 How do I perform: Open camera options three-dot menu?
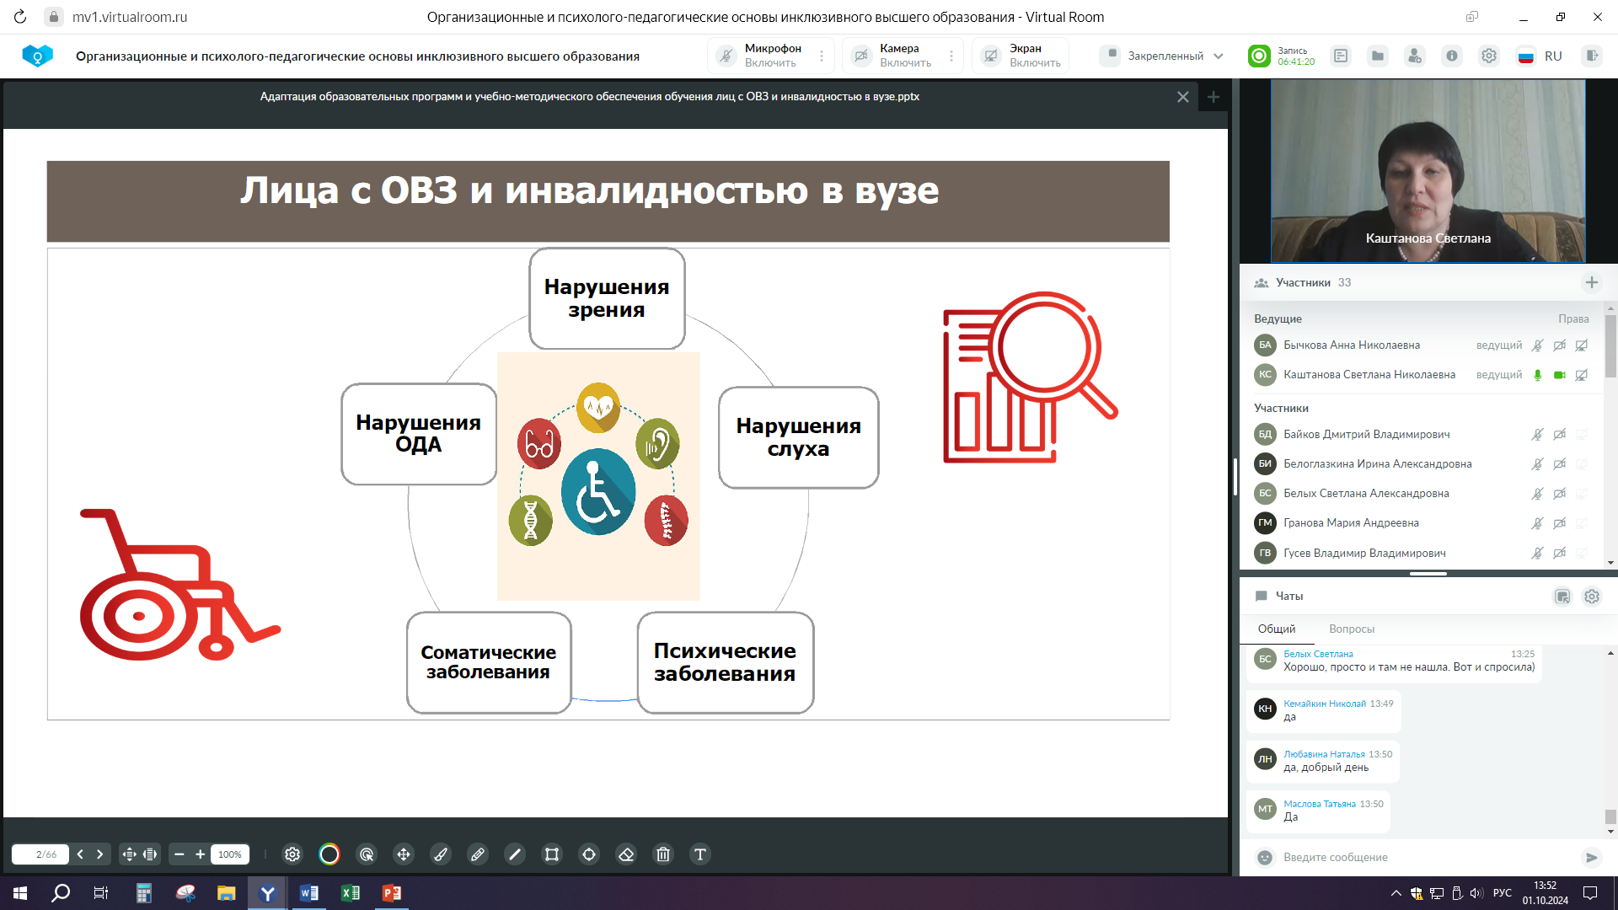[951, 56]
